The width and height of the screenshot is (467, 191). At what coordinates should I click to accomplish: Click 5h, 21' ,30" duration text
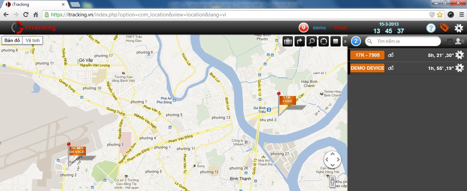441,55
